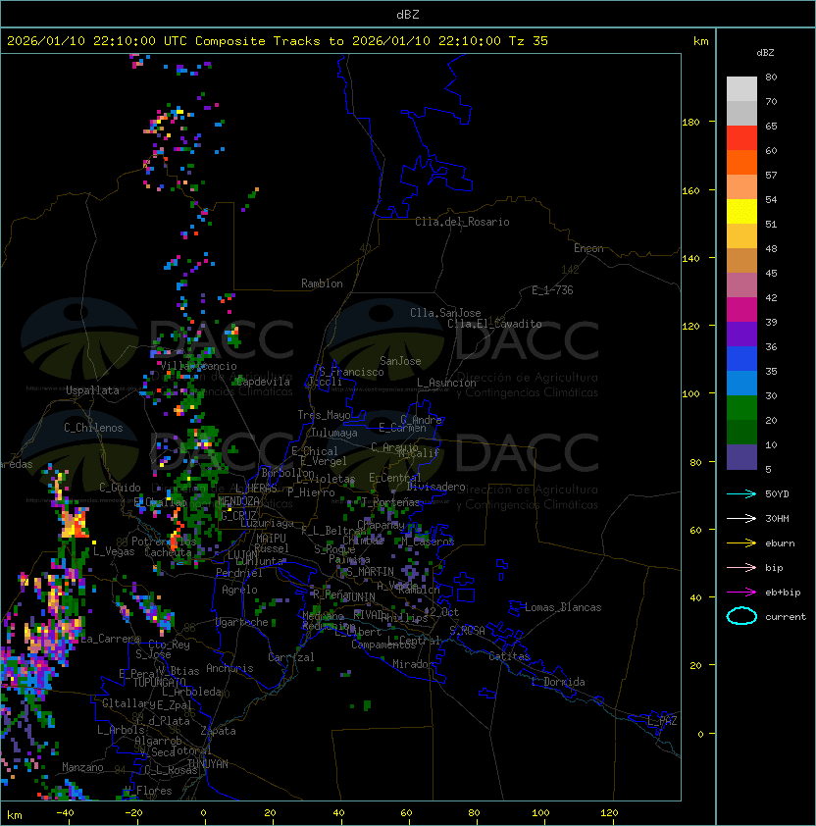Click the 'eburn' legend label

[x=780, y=543]
